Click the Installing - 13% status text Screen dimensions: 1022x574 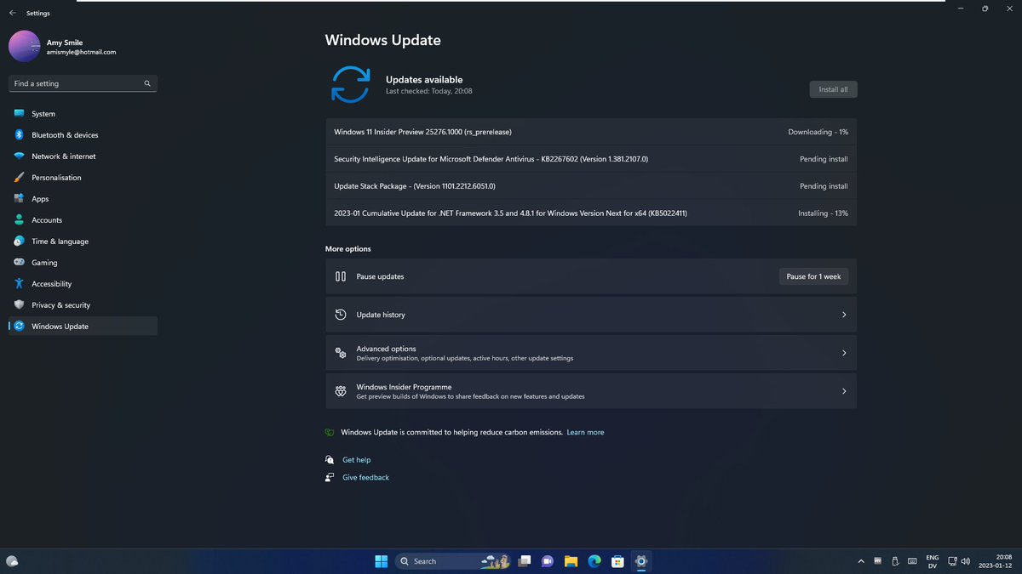[x=823, y=213]
